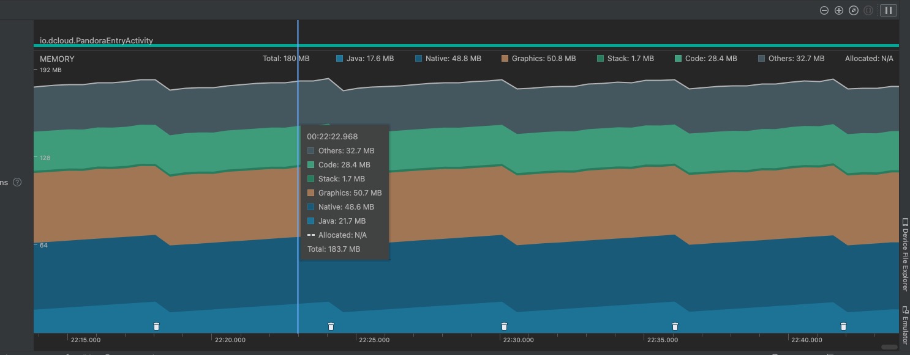Click garbage collection marker after 22:40.000

pos(843,326)
